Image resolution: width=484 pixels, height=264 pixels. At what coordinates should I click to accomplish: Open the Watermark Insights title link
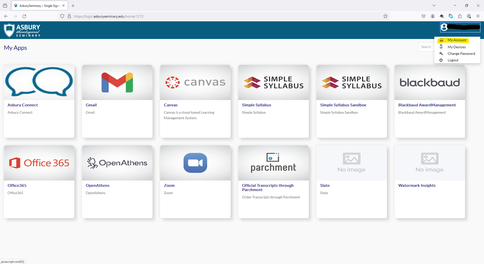417,186
